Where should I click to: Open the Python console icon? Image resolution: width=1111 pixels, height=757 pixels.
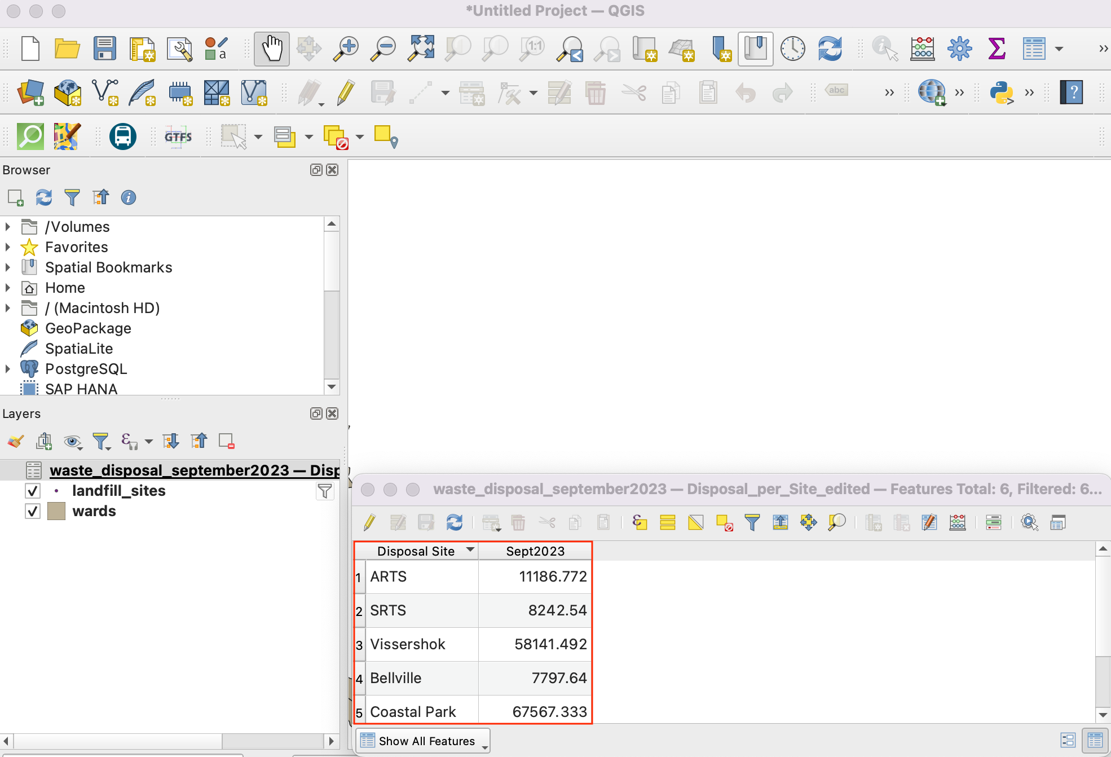1001,93
